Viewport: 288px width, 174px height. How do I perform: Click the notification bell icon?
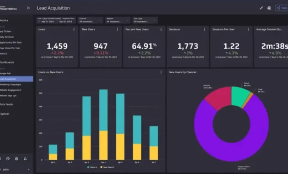(25, 159)
